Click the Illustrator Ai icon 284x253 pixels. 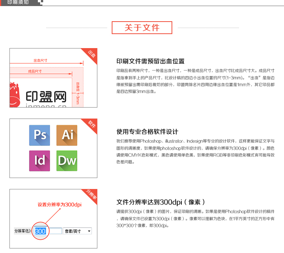(x=67, y=135)
